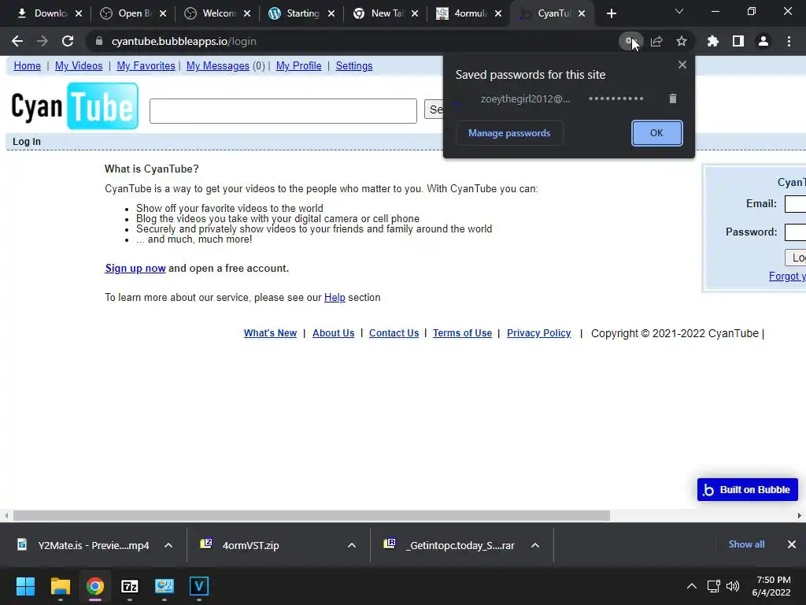
Task: Open Terms of Use link
Action: click(463, 333)
